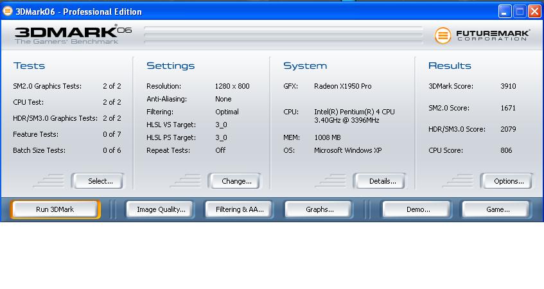Open the Change... settings dialog
This screenshot has width=544, height=289.
pyautogui.click(x=234, y=181)
